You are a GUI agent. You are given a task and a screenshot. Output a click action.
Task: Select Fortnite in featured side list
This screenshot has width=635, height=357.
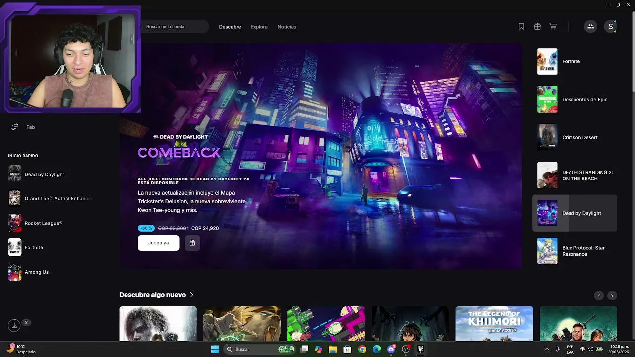tap(574, 61)
